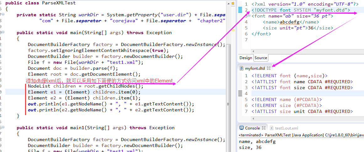The image size is (364, 152).
Task: Click the println line for e1
Action: 111,104
